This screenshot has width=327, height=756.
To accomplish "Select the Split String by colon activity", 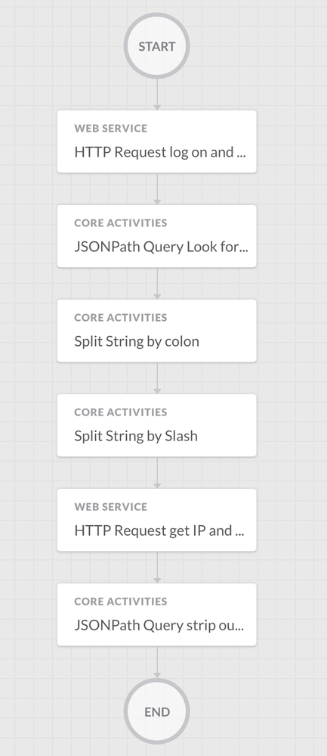I will point(157,330).
